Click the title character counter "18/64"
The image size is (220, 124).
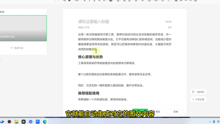pos(168,22)
